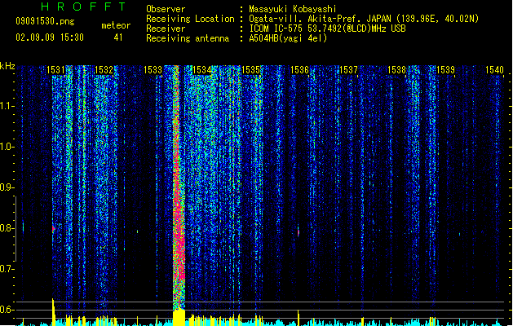
Task: Click the 0.7 frequency axis label
Action: pos(7,269)
